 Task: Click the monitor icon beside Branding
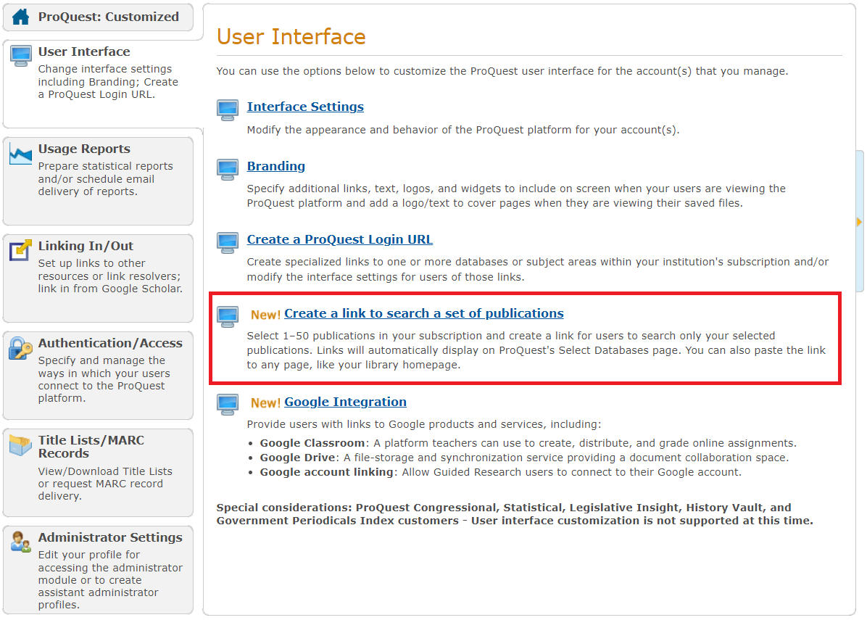click(227, 170)
